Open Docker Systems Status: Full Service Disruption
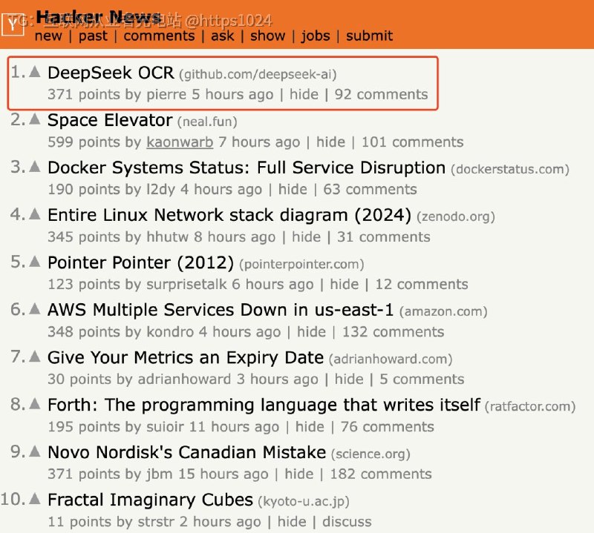 coord(247,168)
